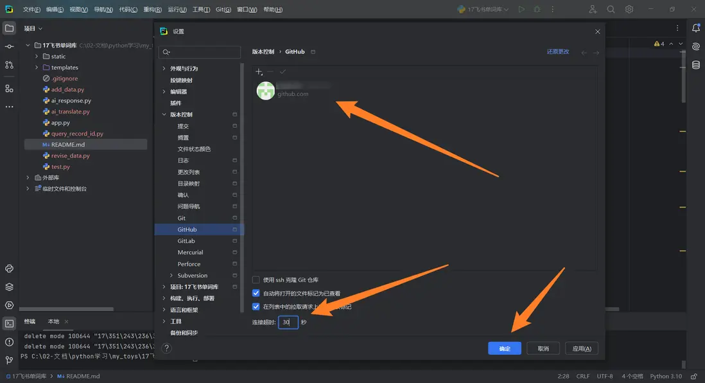Open the main toolbar more options icon
Image resolution: width=705 pixels, height=383 pixels.
[x=553, y=9]
